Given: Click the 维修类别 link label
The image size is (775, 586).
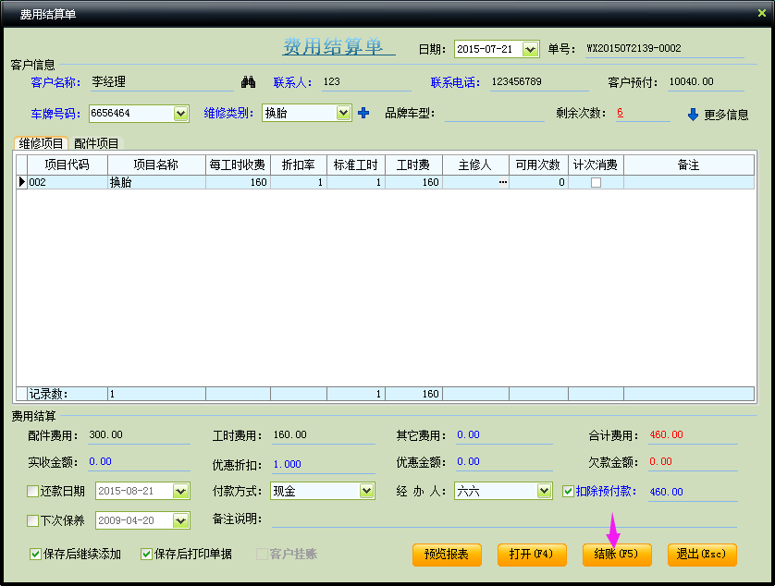Looking at the screenshot, I should [x=228, y=114].
